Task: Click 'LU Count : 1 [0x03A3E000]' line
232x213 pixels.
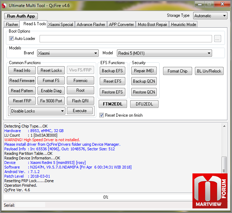Action: [x=31, y=135]
